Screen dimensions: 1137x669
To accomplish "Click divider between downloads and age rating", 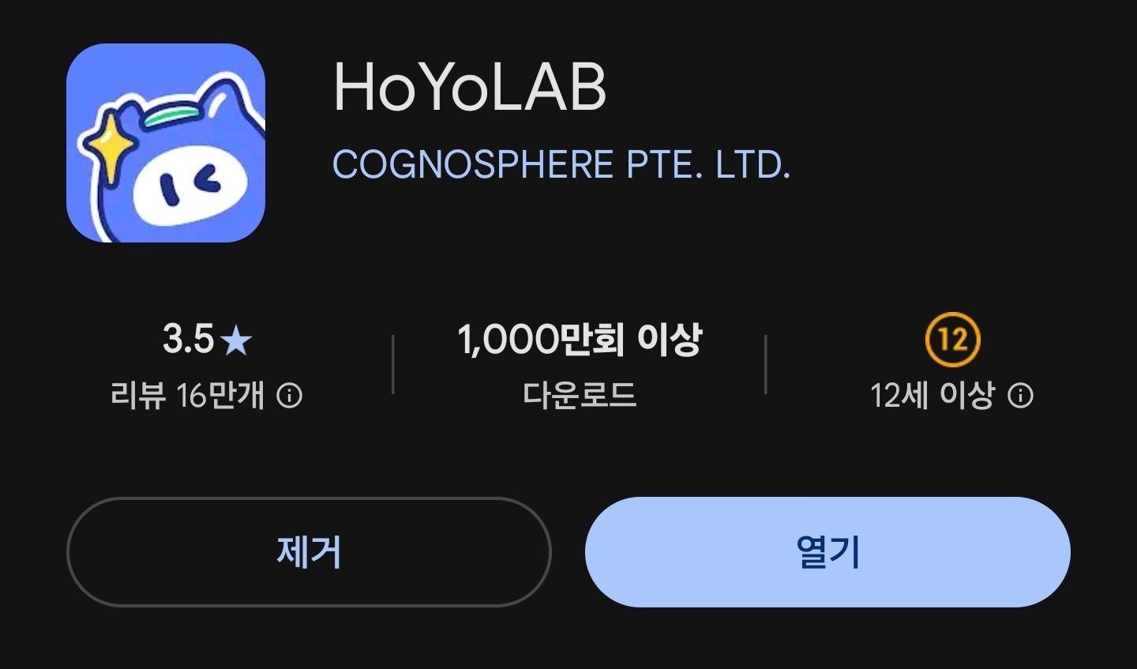I will click(766, 364).
